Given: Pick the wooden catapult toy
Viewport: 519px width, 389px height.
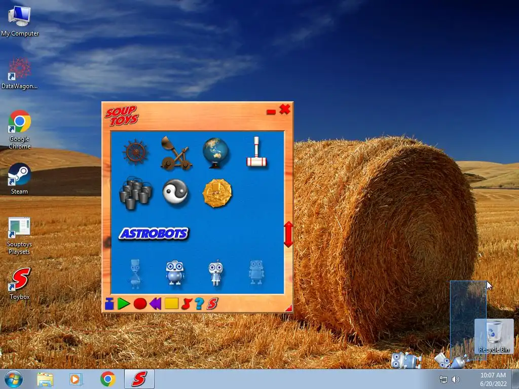Looking at the screenshot, I should coord(176,153).
